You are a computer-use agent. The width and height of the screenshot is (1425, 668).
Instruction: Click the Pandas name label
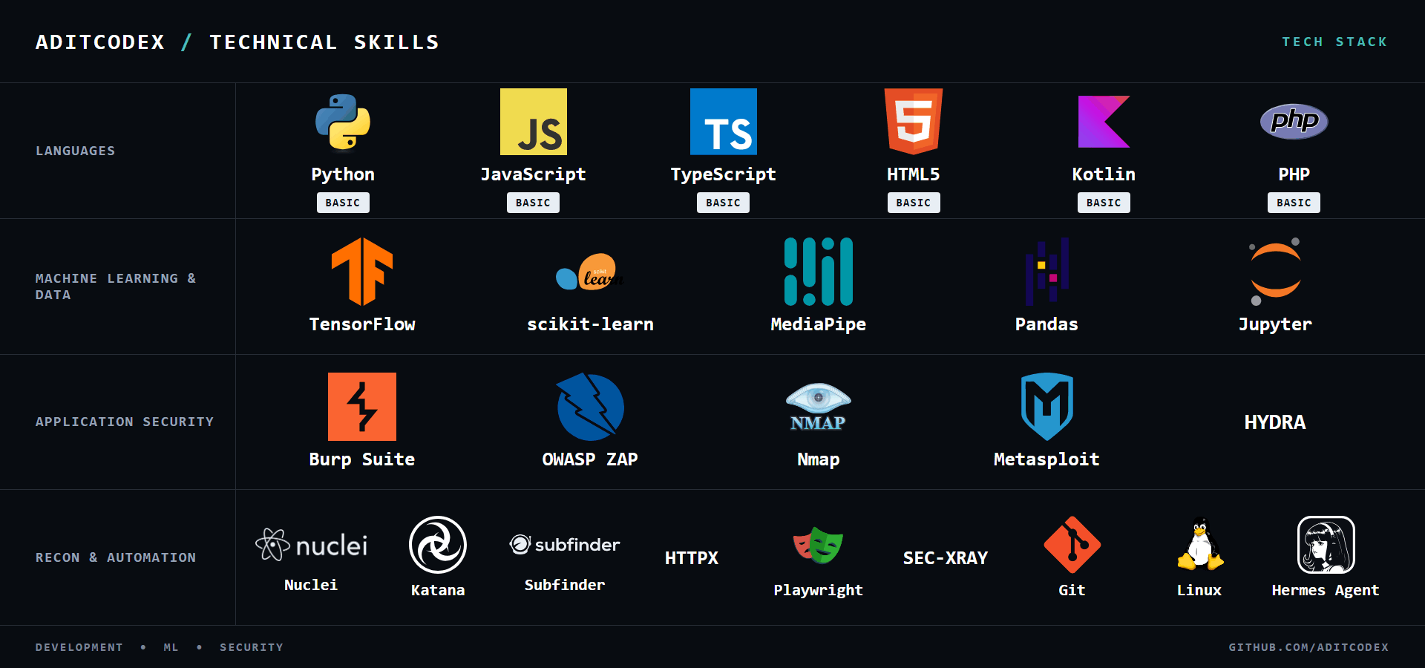(x=1046, y=324)
